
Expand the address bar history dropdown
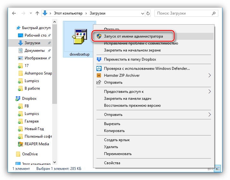coord(142,14)
